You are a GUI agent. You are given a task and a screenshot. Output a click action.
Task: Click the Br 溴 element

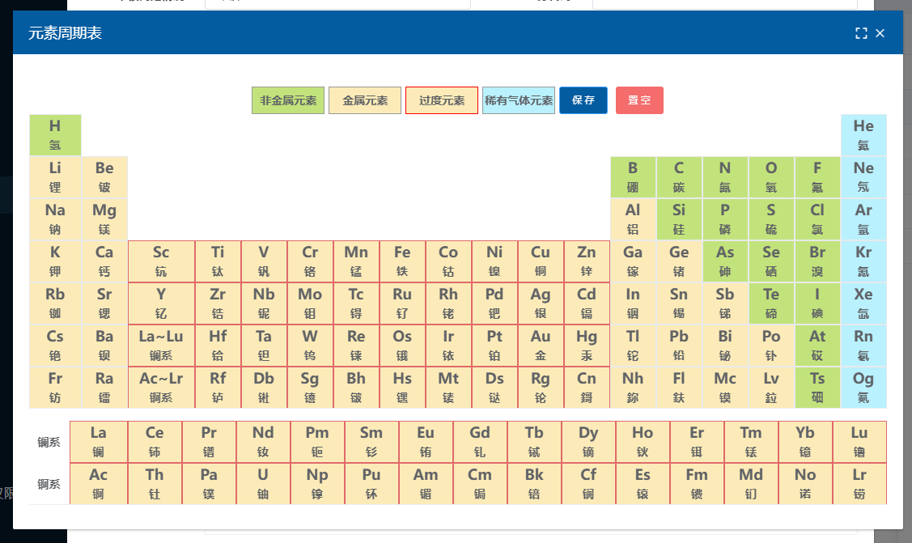pos(817,261)
